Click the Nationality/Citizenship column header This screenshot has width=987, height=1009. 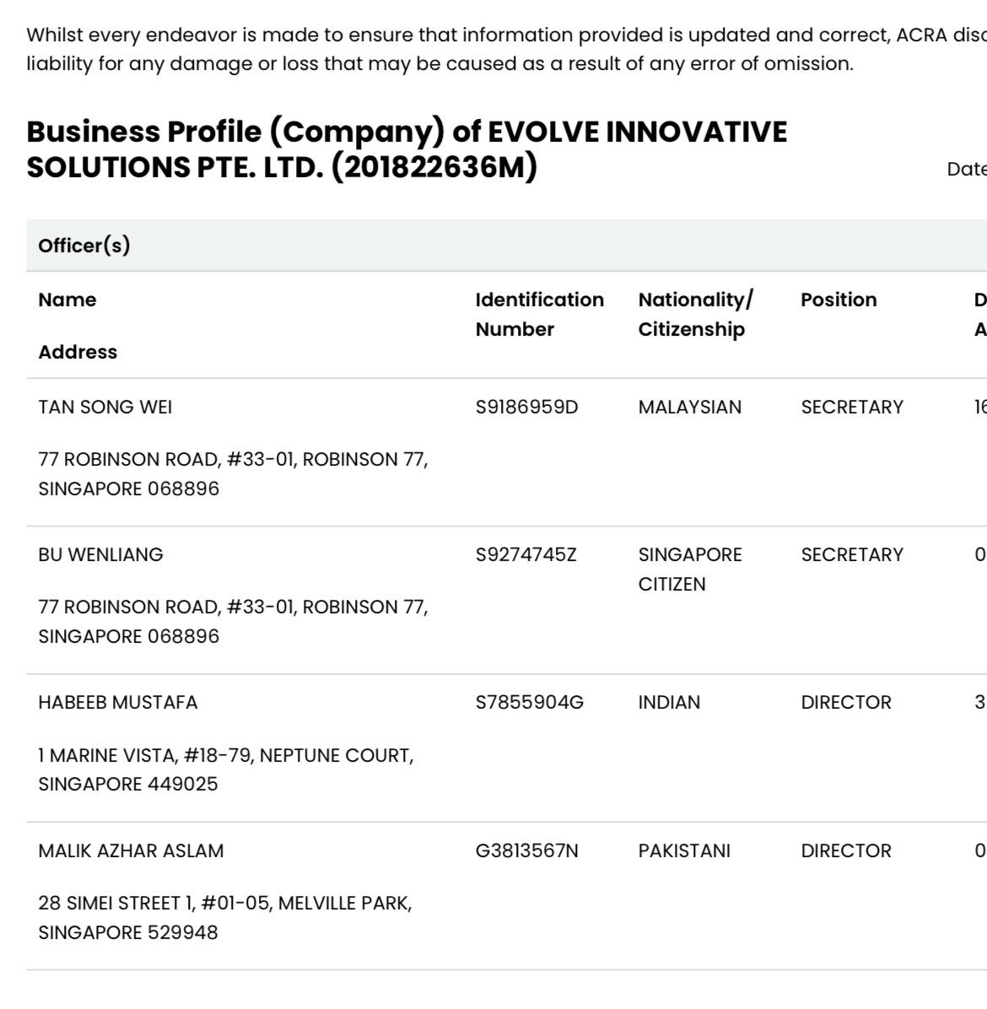click(695, 314)
